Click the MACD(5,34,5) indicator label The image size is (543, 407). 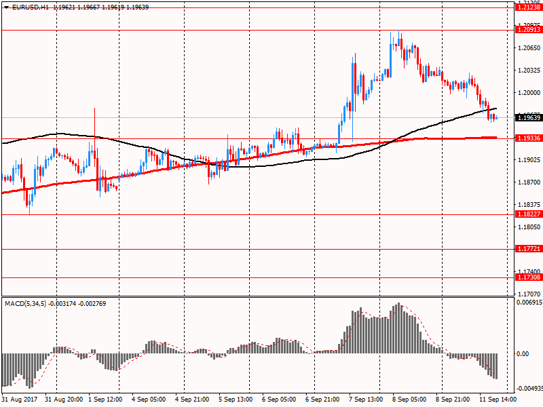click(x=25, y=304)
